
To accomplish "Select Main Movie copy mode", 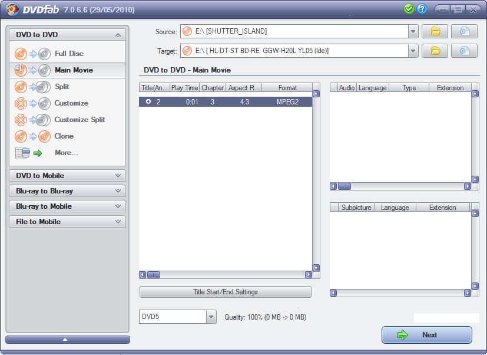I will point(67,70).
